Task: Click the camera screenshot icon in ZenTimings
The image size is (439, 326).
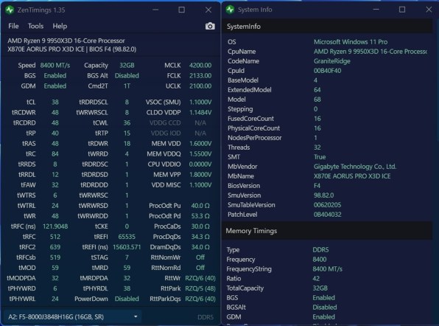Action: [x=210, y=26]
